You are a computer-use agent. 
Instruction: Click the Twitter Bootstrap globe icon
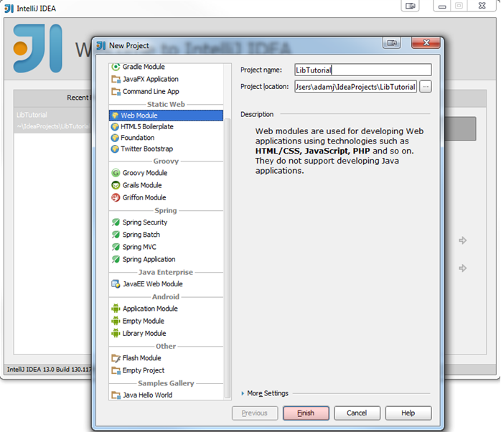point(115,149)
